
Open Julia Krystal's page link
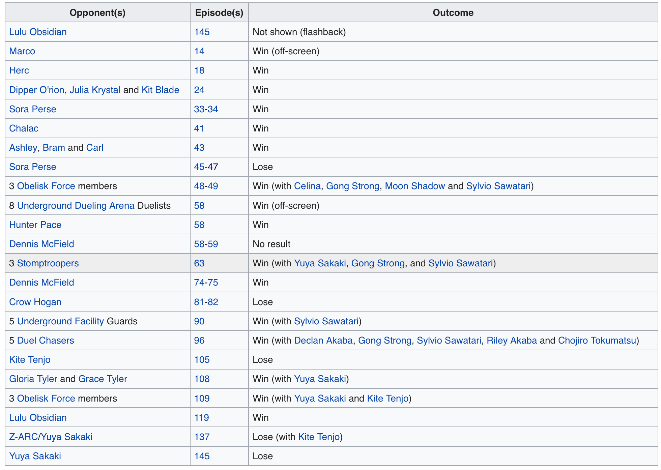point(95,90)
